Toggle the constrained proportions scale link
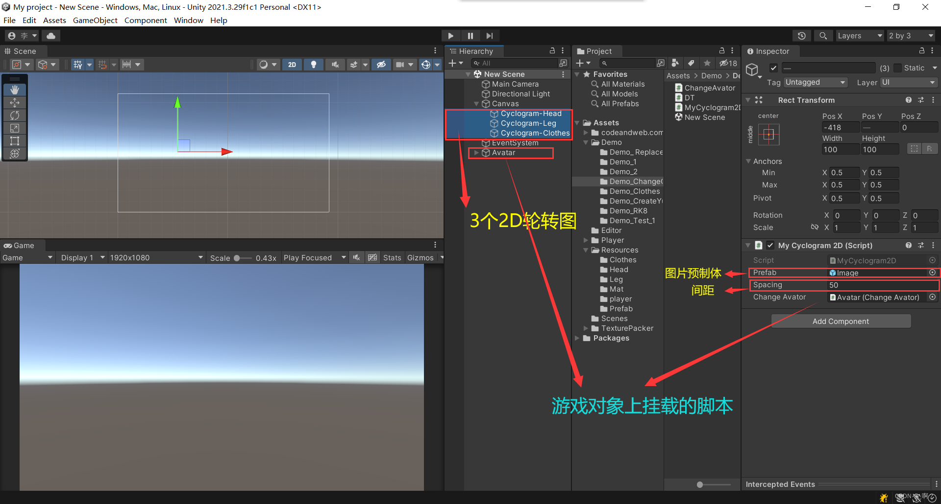The width and height of the screenshot is (941, 504). (815, 227)
